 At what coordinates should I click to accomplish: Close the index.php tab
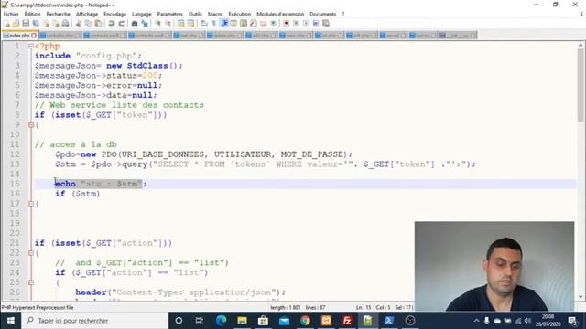click(34, 36)
